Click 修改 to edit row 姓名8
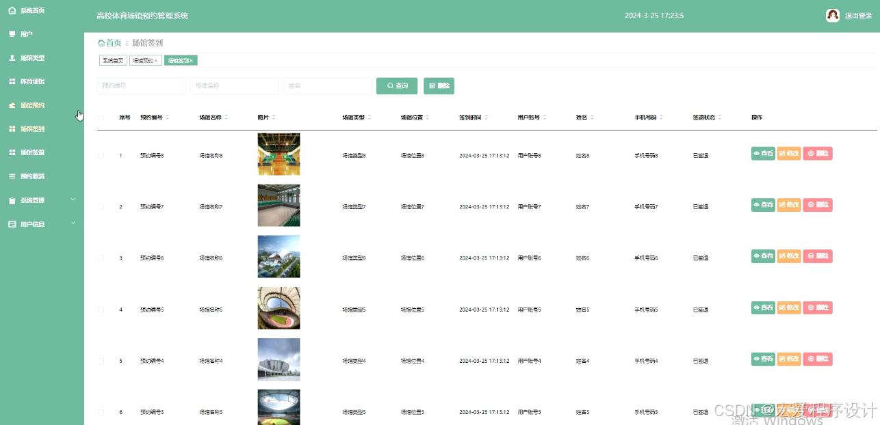The height and width of the screenshot is (425, 880). 789,154
